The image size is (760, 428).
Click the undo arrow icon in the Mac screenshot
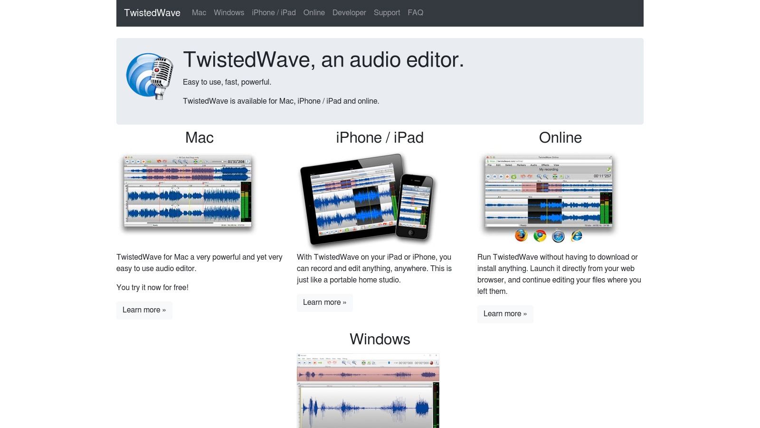(159, 162)
